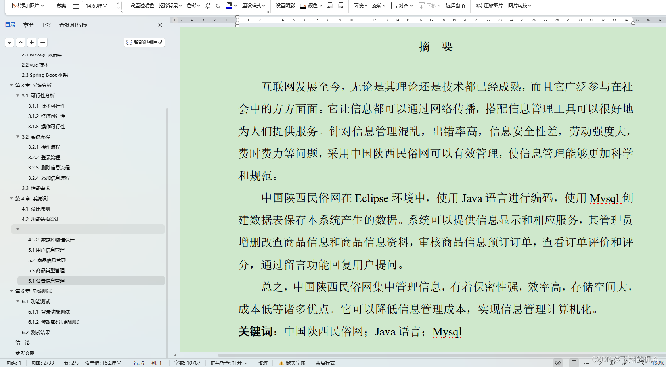Click the second shadow nudge icon before 环绕
The width and height of the screenshot is (666, 367).
pos(341,6)
